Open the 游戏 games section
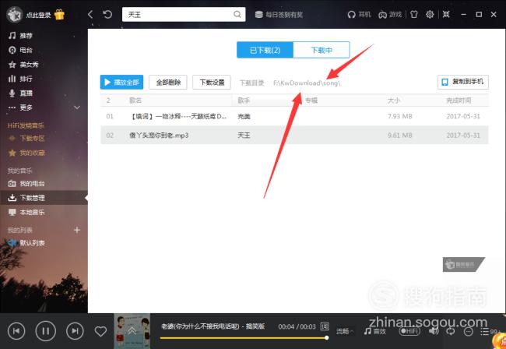Screen dimensions: 506x349 point(390,15)
